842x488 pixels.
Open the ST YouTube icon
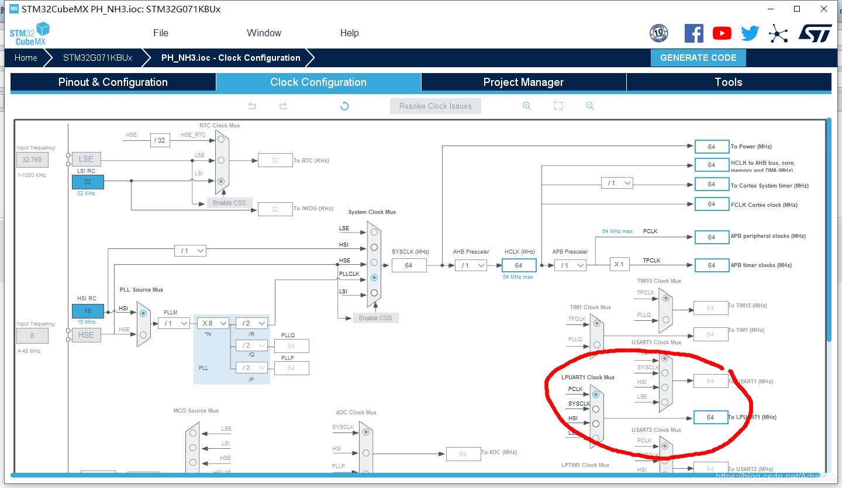click(722, 33)
